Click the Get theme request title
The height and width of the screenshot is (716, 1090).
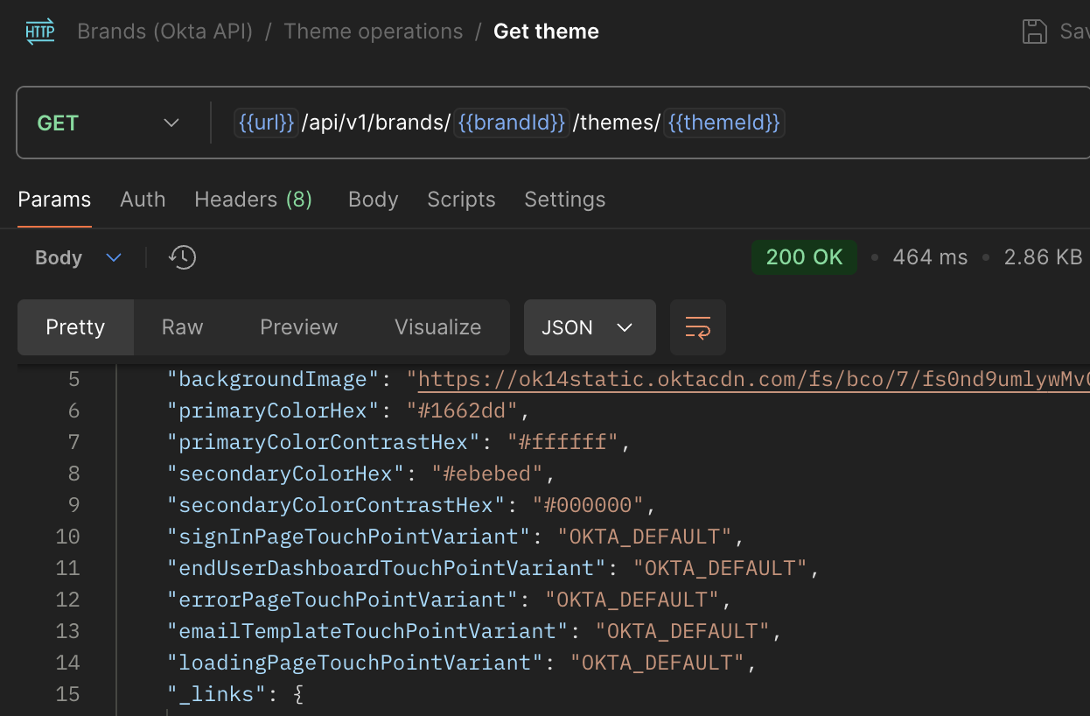point(546,32)
